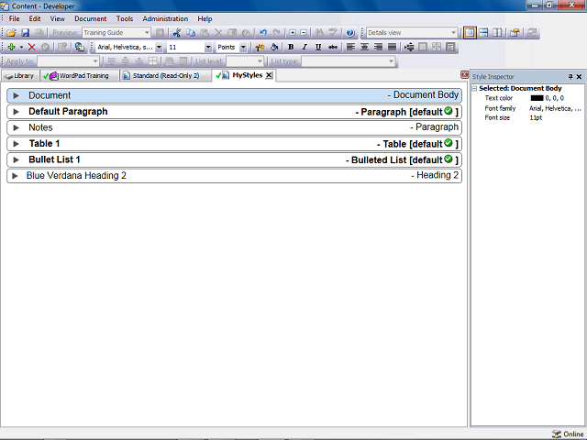Click the Open folder toolbar icon
This screenshot has height=440, width=587.
11,33
